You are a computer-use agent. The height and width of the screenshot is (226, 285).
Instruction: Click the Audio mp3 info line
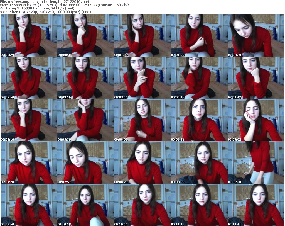[37, 8]
